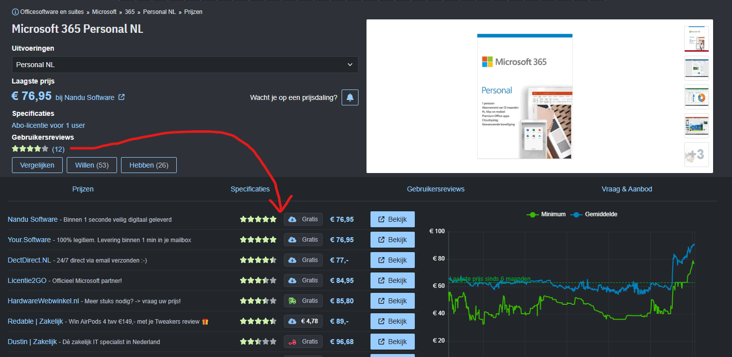
Task: Click the Officesoftware en suites breadcrumb
Action: [x=52, y=11]
